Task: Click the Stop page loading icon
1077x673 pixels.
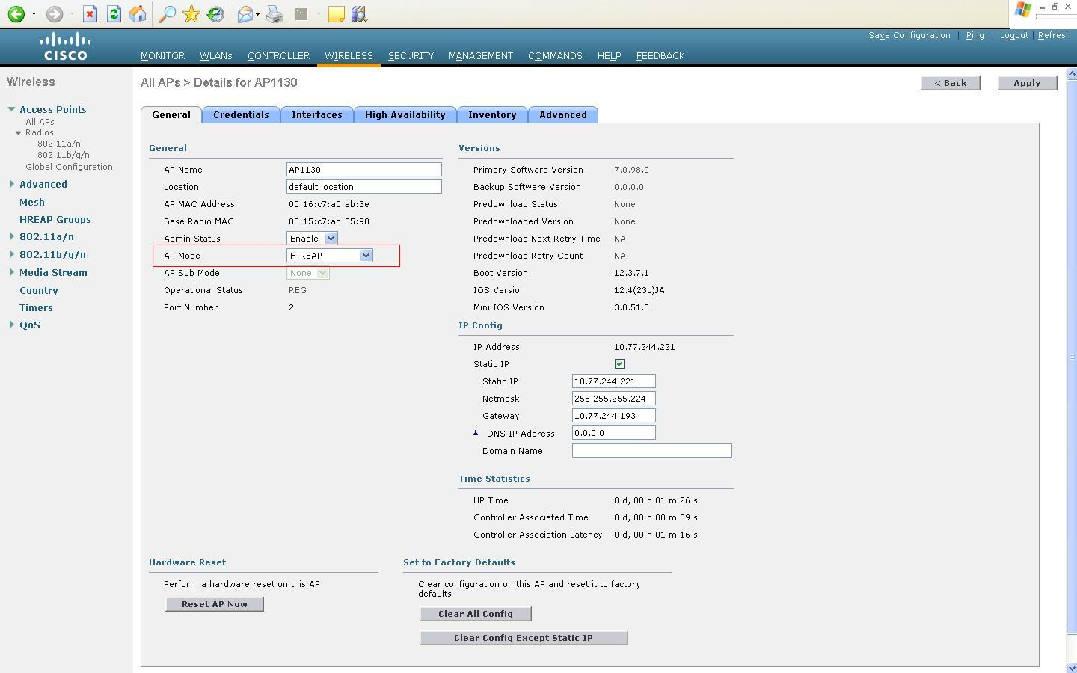Action: click(x=90, y=14)
